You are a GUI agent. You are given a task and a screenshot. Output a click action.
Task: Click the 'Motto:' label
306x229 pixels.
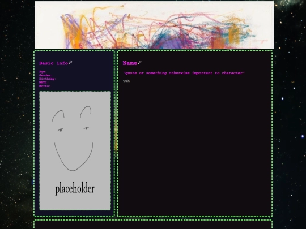45,86
